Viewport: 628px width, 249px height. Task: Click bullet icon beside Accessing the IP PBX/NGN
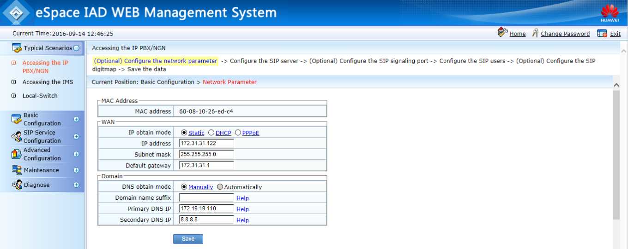13,63
